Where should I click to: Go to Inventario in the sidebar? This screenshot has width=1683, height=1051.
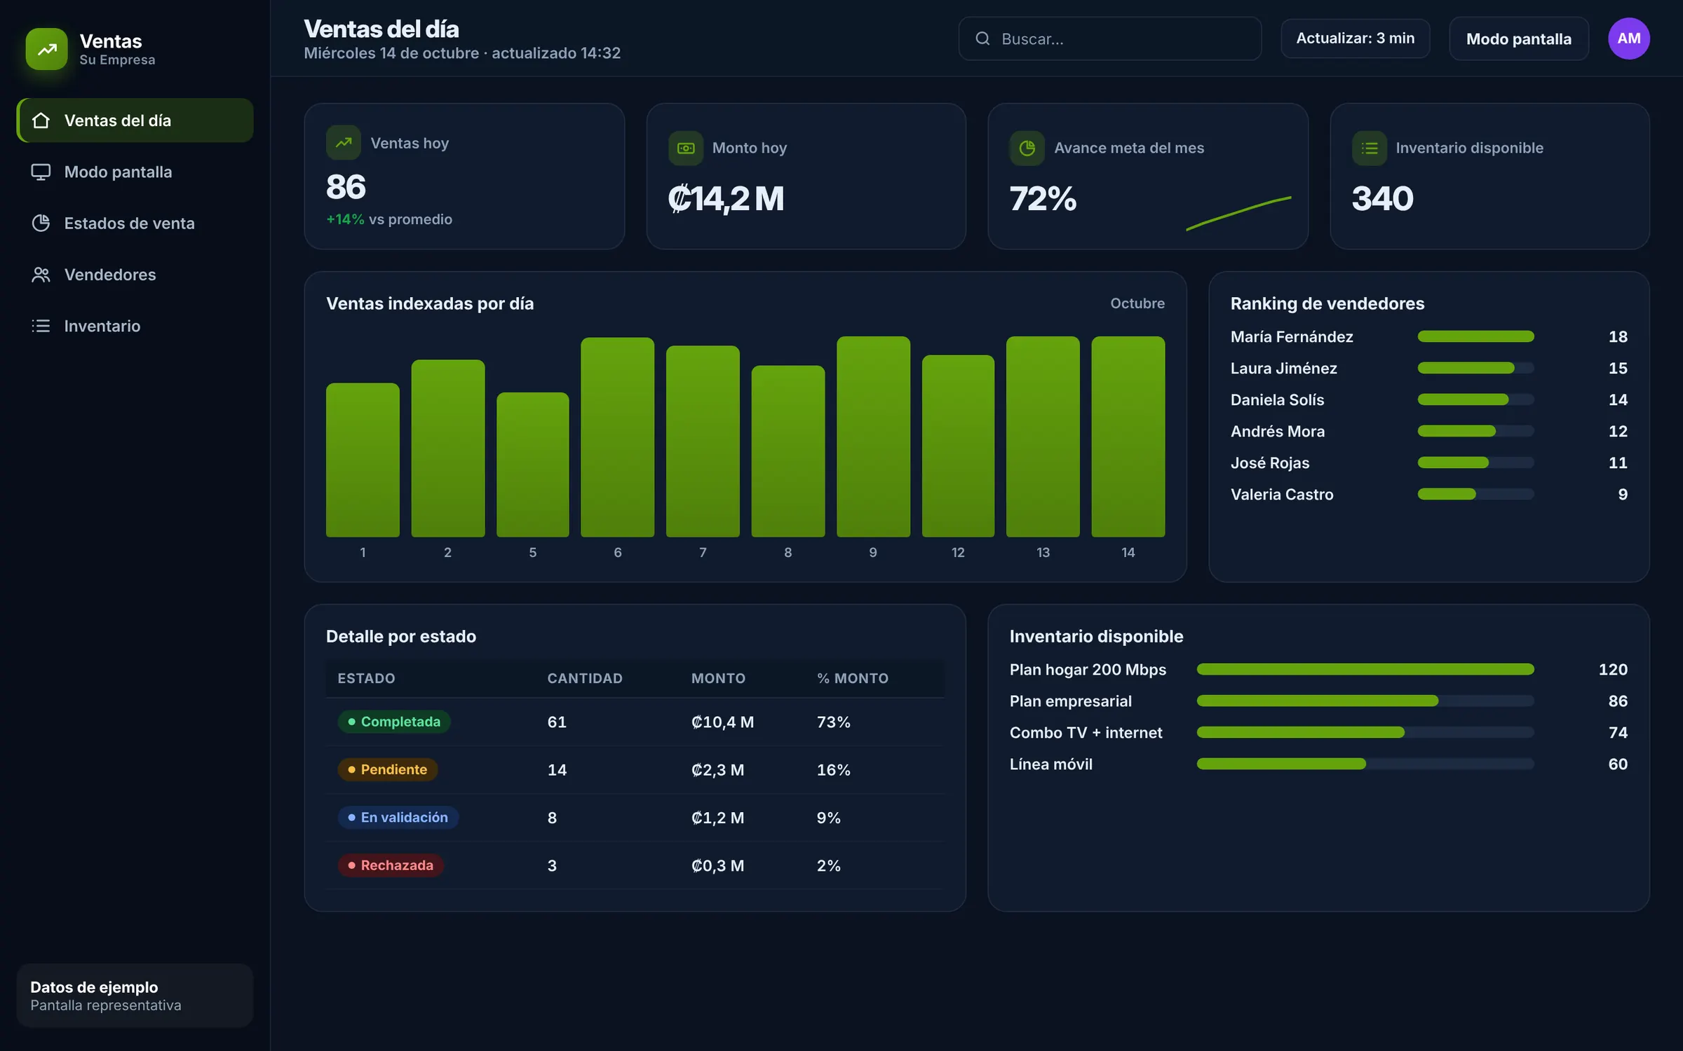point(135,326)
